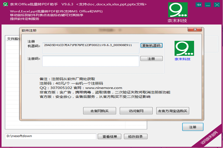Image resolution: width=223 pixels, height=148 pixels.
Task: Close the 软件注册 dialog with red X
Action: 195,29
